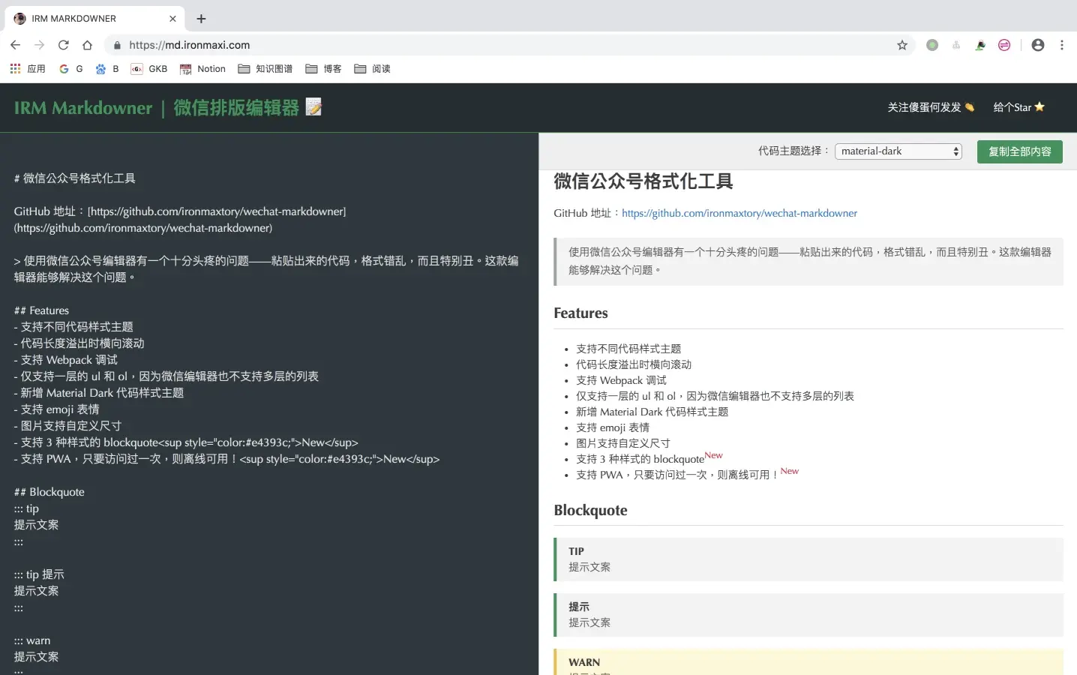Open the Google bookmark icon

point(64,68)
